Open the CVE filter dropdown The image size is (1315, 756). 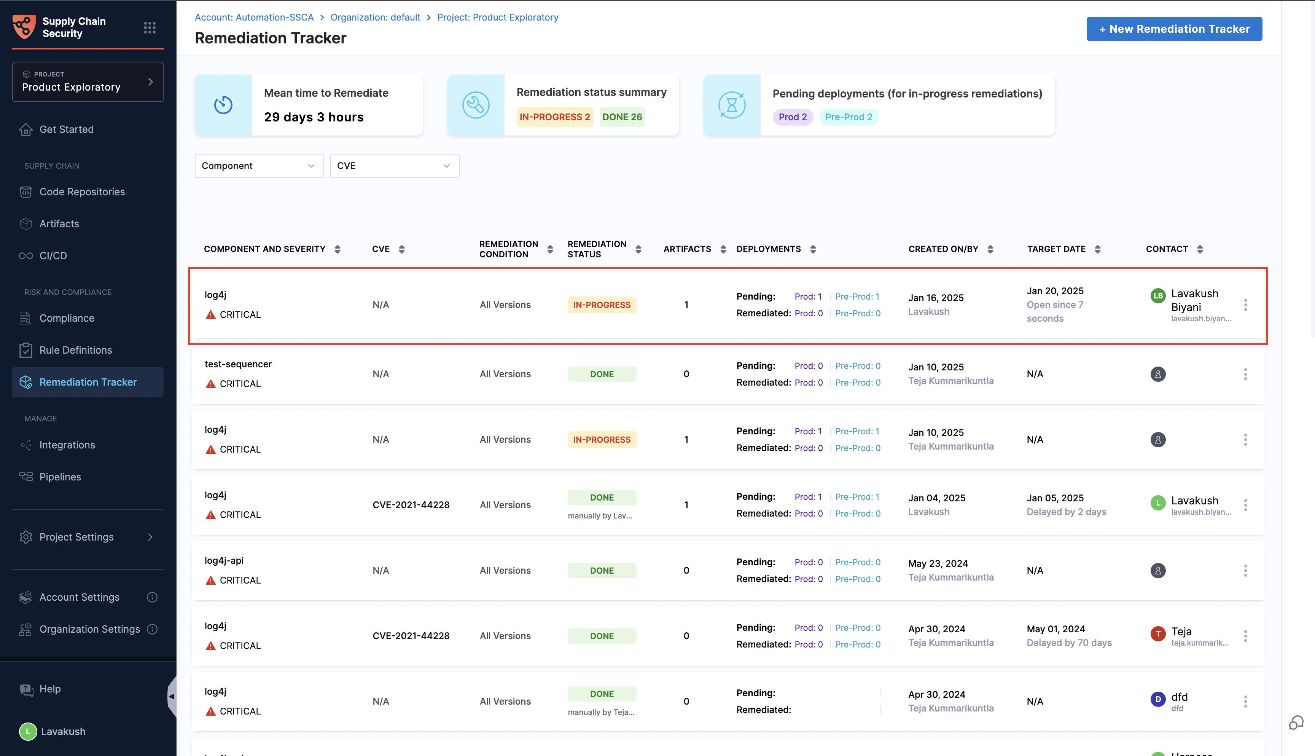click(394, 166)
